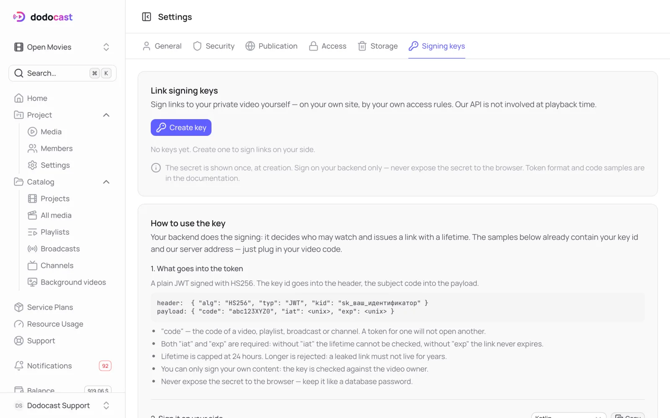Open Support lifebuoy icon
Viewport: 670px width, 418px height.
[x=19, y=341]
